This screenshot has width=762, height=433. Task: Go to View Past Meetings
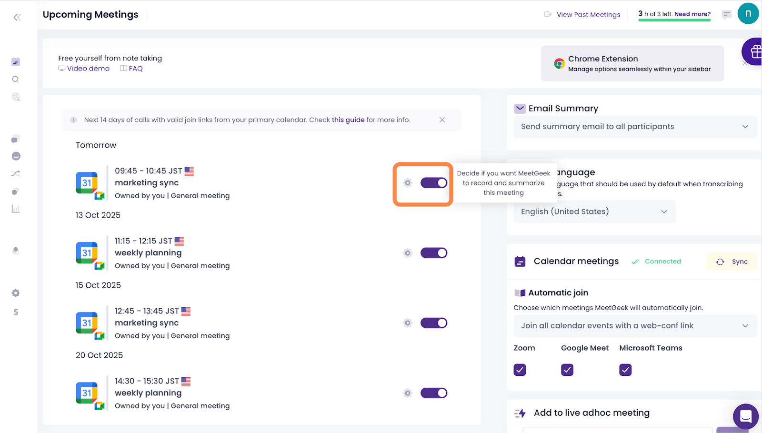[x=588, y=15]
